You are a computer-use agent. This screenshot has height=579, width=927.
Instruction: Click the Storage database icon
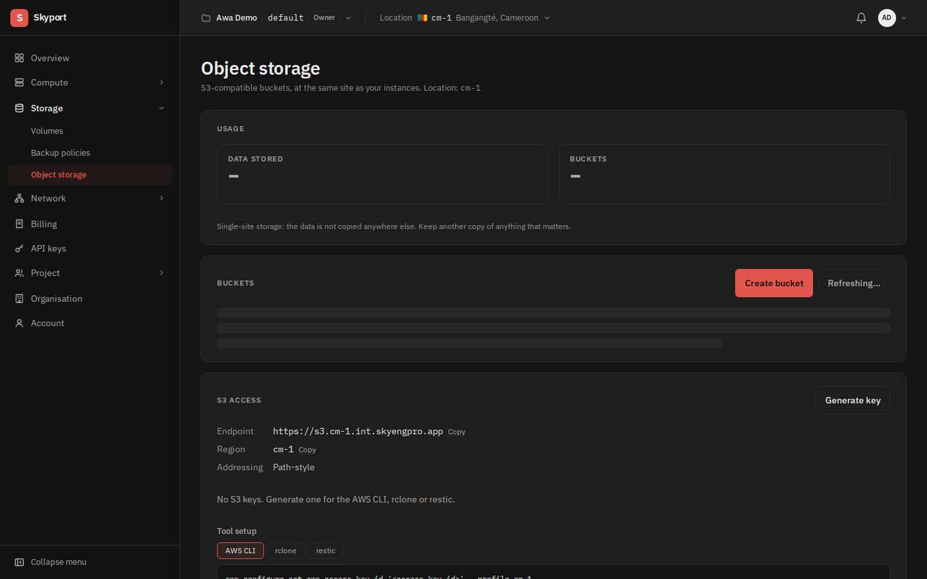coord(19,108)
